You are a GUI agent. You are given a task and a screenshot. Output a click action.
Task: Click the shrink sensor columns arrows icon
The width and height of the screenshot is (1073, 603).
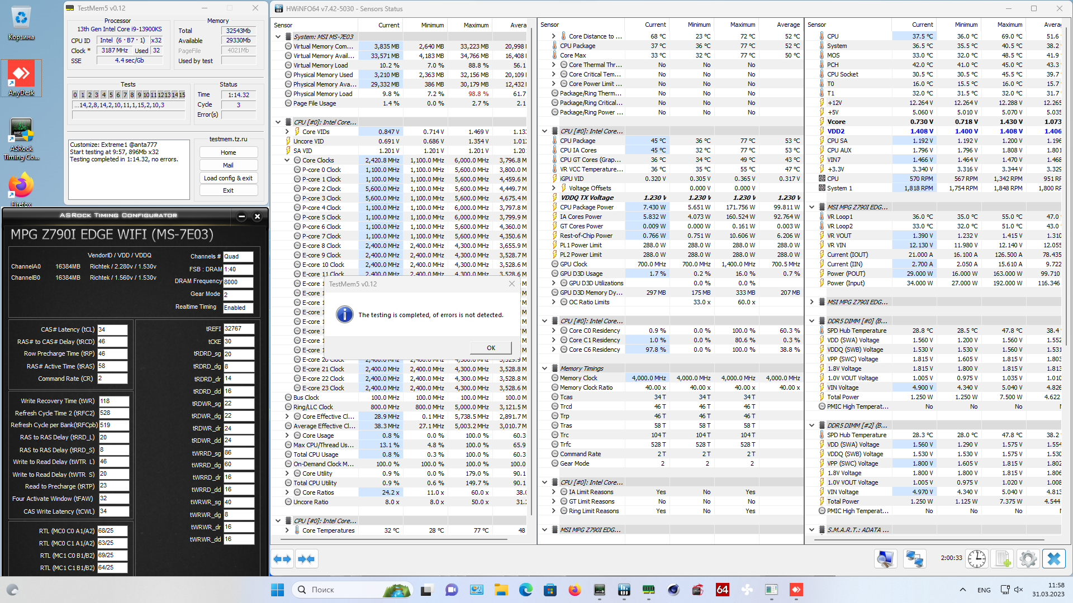[306, 559]
